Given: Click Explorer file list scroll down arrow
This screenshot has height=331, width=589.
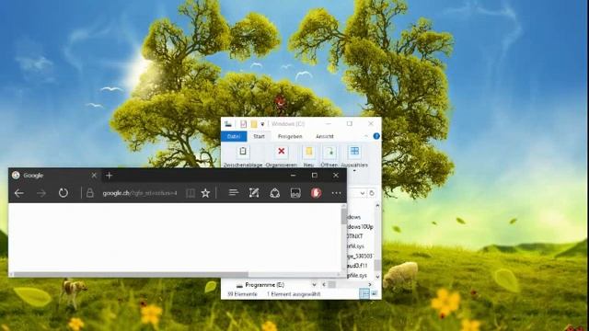Looking at the screenshot, I should [x=377, y=277].
